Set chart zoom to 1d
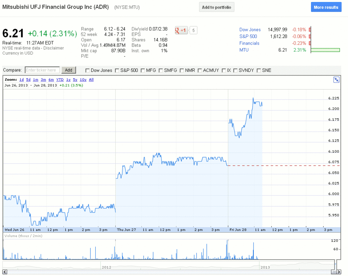 coord(22,80)
